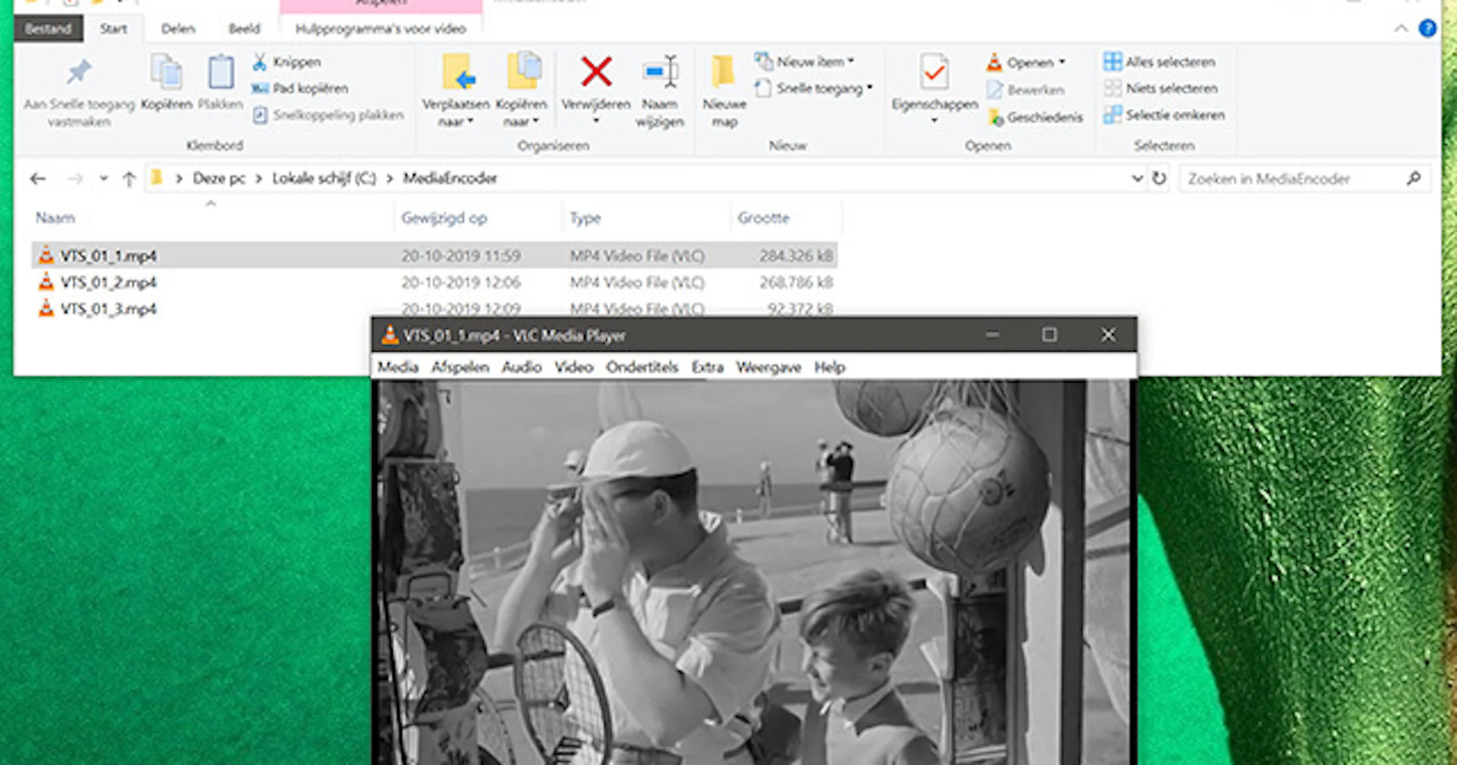This screenshot has width=1457, height=765.
Task: Click the red X Verwijderen icon
Action: pos(596,72)
